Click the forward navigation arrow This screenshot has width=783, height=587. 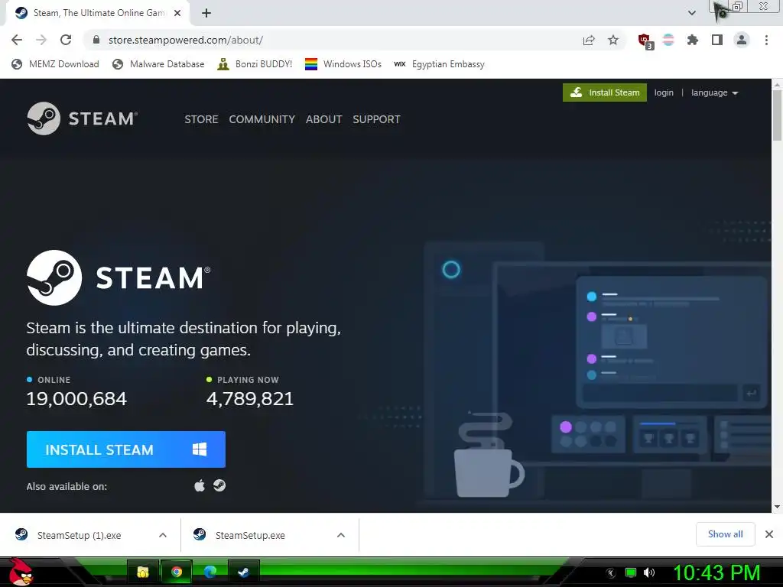pos(41,40)
